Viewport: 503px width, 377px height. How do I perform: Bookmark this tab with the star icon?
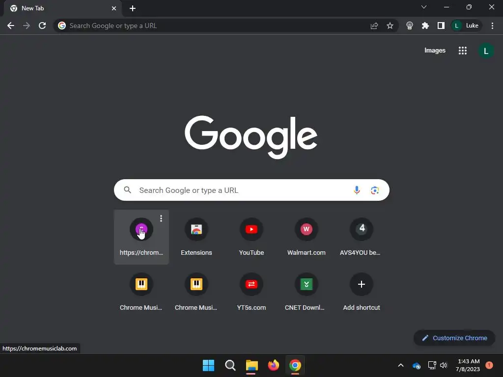click(390, 26)
